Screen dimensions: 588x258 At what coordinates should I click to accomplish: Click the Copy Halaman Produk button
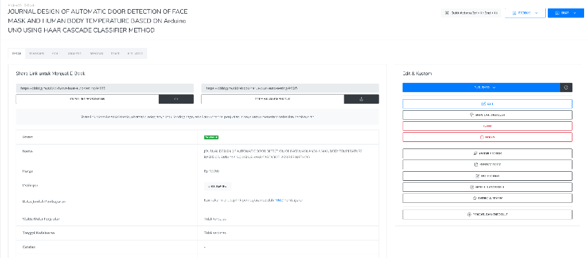click(273, 99)
